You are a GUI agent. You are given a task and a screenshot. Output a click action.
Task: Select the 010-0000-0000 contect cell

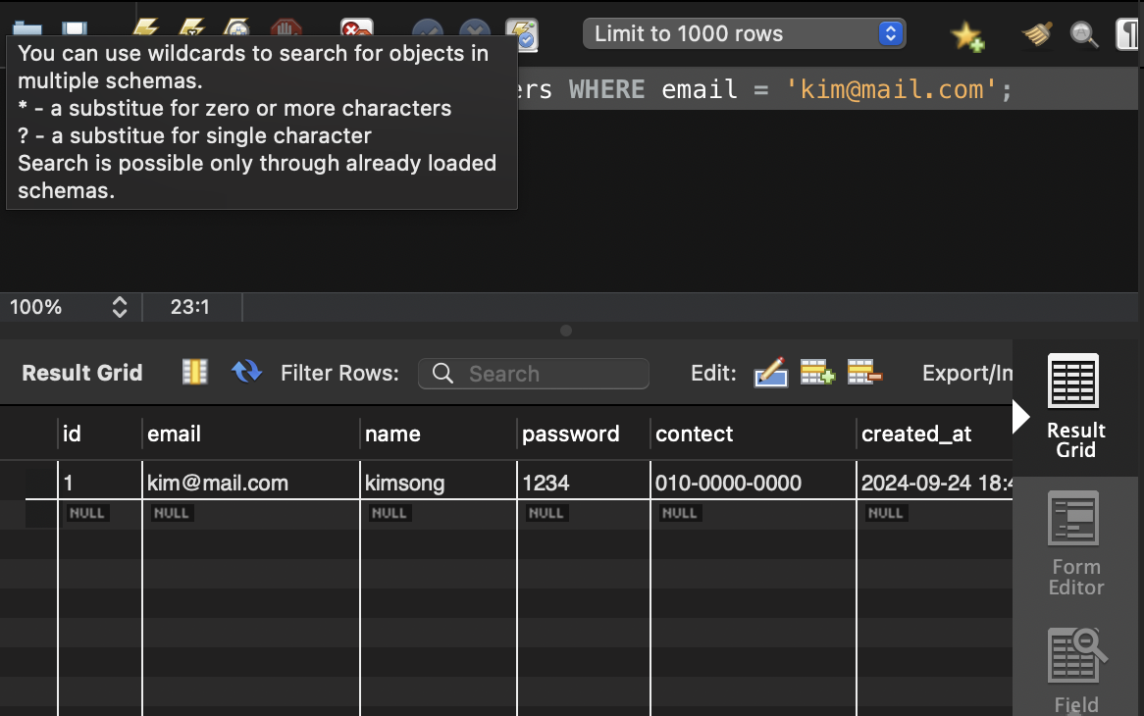[x=753, y=483]
